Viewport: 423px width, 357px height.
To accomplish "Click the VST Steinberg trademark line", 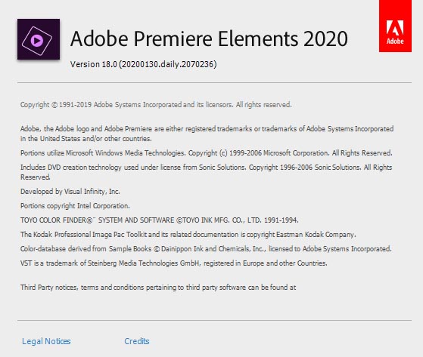I will tap(174, 263).
